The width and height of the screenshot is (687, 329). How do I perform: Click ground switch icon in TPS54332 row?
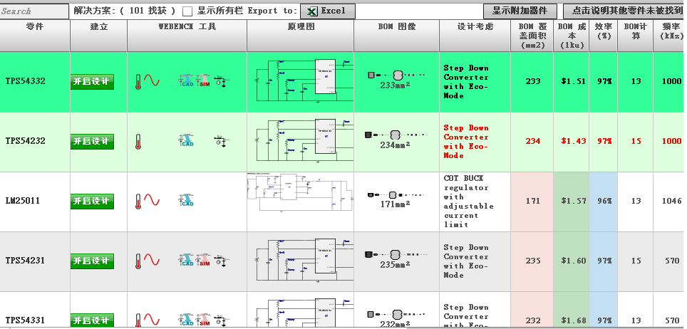click(222, 80)
